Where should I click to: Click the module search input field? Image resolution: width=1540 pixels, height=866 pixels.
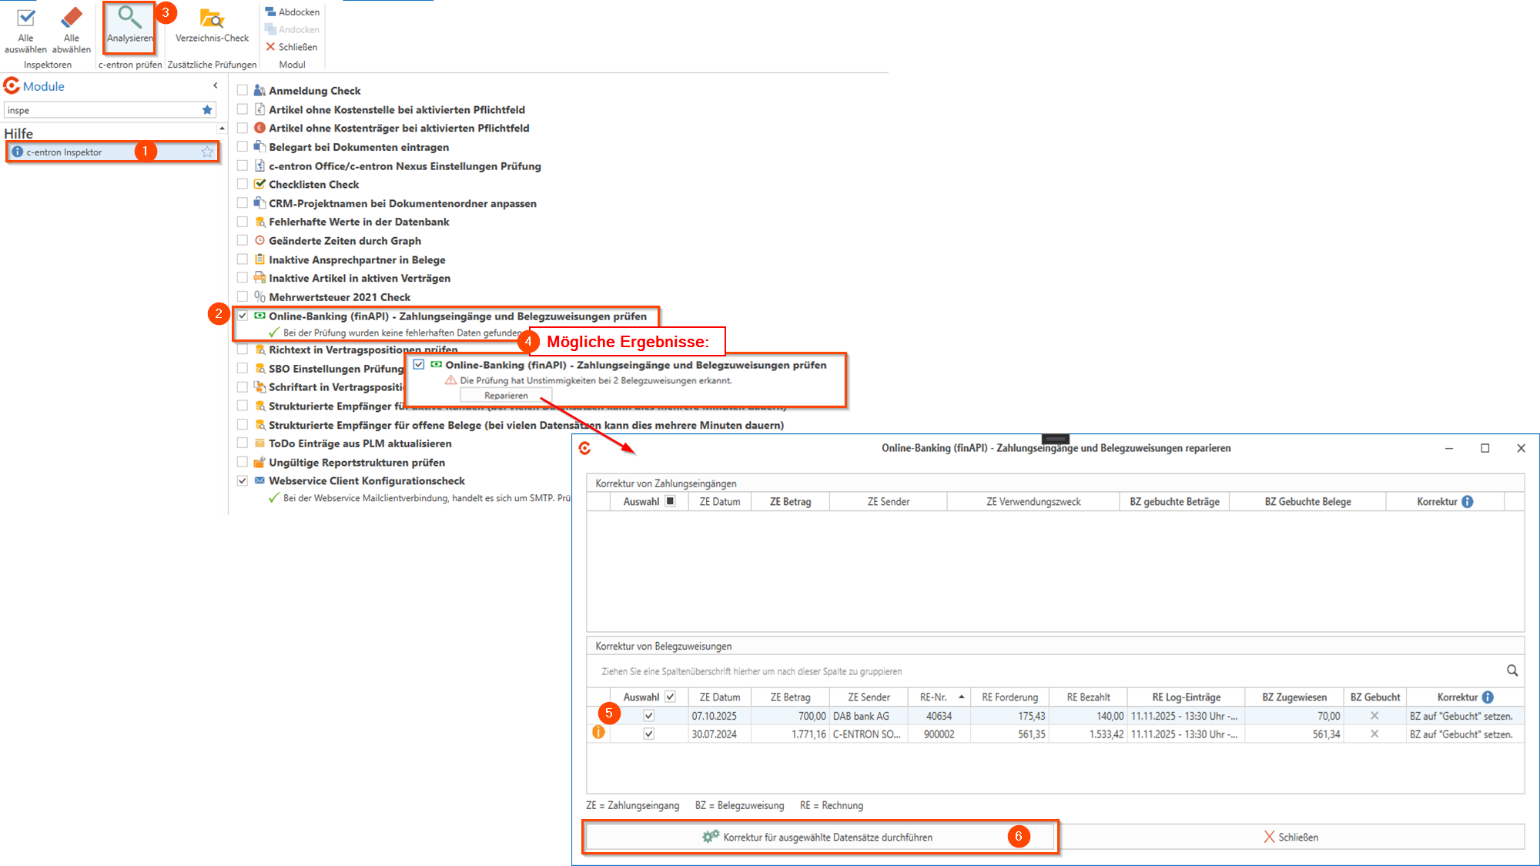(x=100, y=110)
